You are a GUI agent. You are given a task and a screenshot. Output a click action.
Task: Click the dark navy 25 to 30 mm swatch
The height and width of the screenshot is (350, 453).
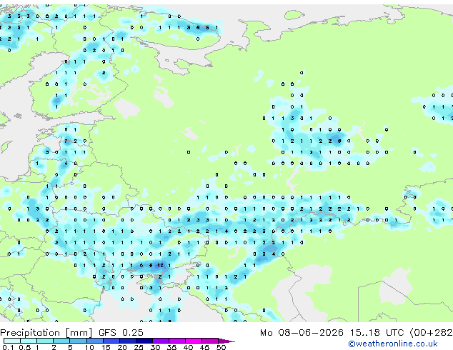(x=144, y=341)
